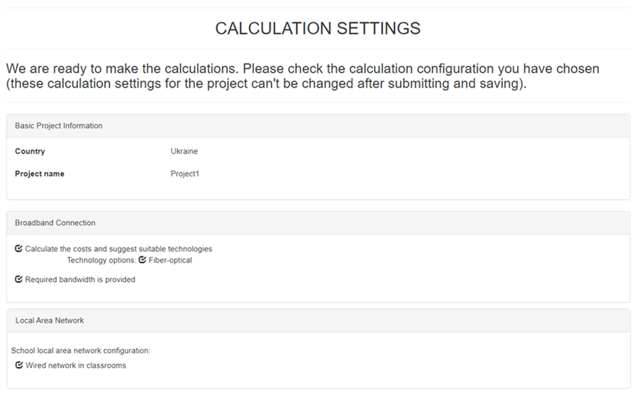Click the Fiber-optical label text

click(170, 260)
